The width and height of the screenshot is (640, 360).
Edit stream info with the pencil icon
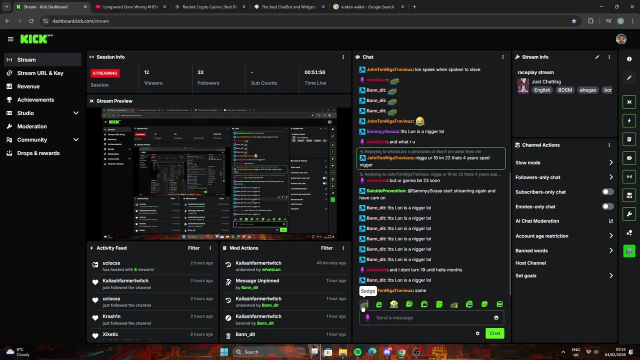click(597, 57)
